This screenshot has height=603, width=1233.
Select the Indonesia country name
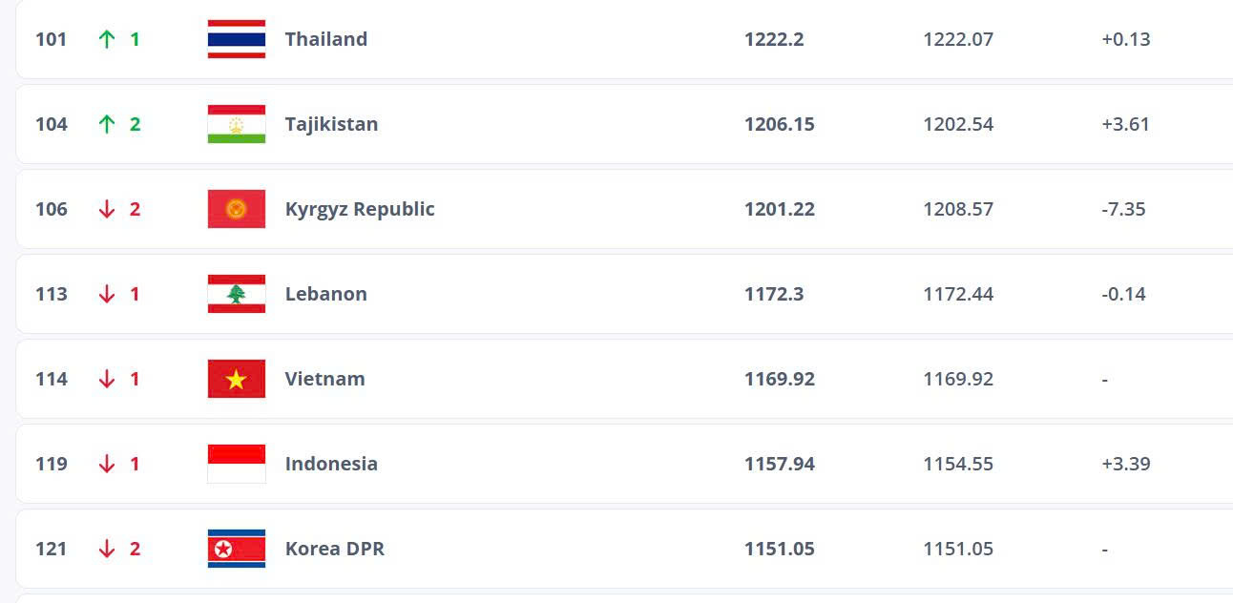pyautogui.click(x=331, y=464)
